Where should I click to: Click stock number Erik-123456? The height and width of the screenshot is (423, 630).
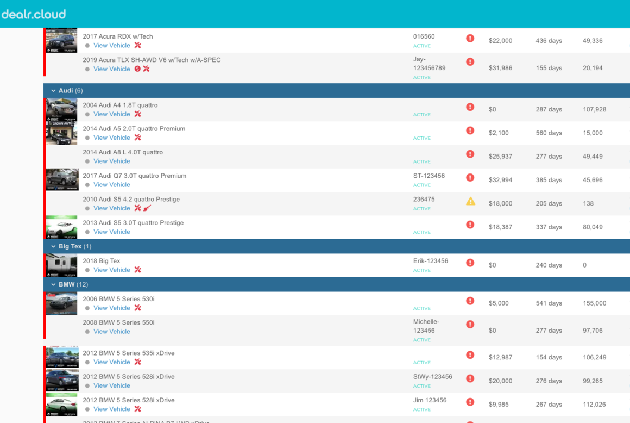[430, 261]
